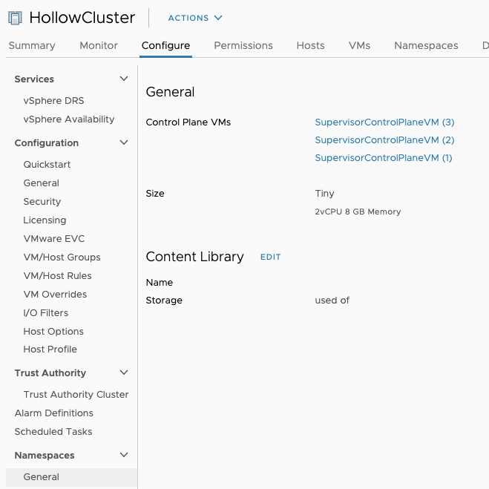Collapse the Trust Authority section chevron
The image size is (489, 489).
124,373
